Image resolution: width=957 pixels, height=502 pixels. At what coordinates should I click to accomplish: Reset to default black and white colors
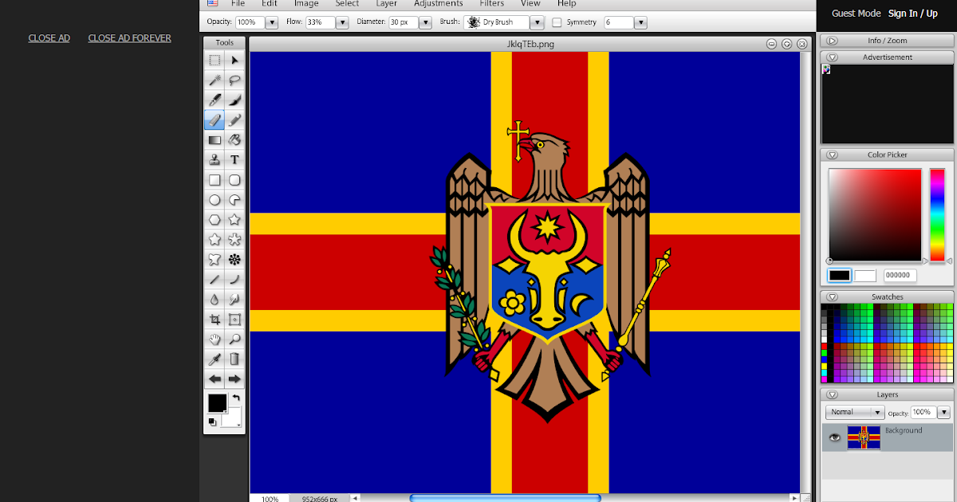(x=213, y=422)
